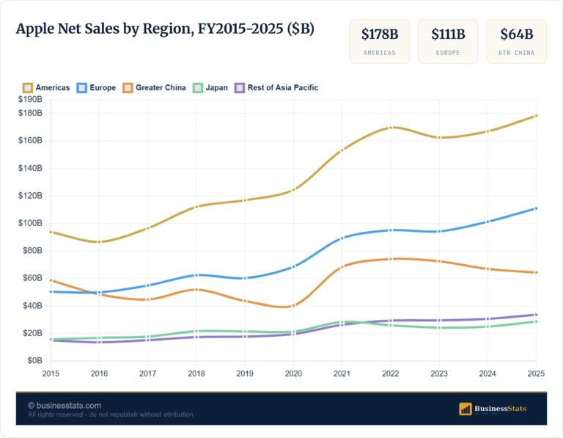Click the $0B y-axis label

(x=35, y=360)
